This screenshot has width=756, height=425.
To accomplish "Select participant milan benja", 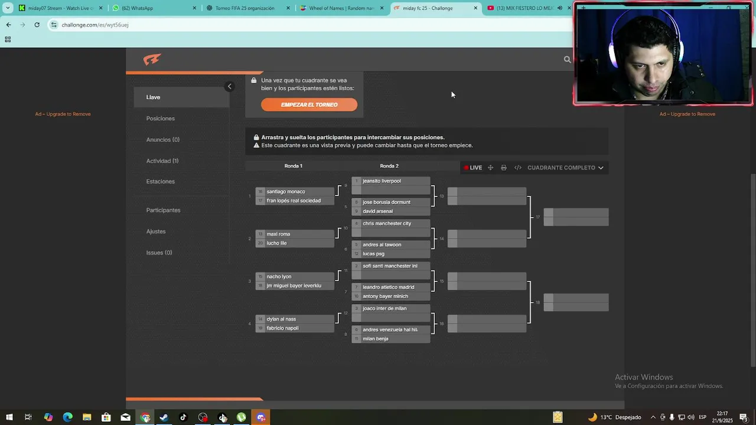I will pyautogui.click(x=391, y=339).
